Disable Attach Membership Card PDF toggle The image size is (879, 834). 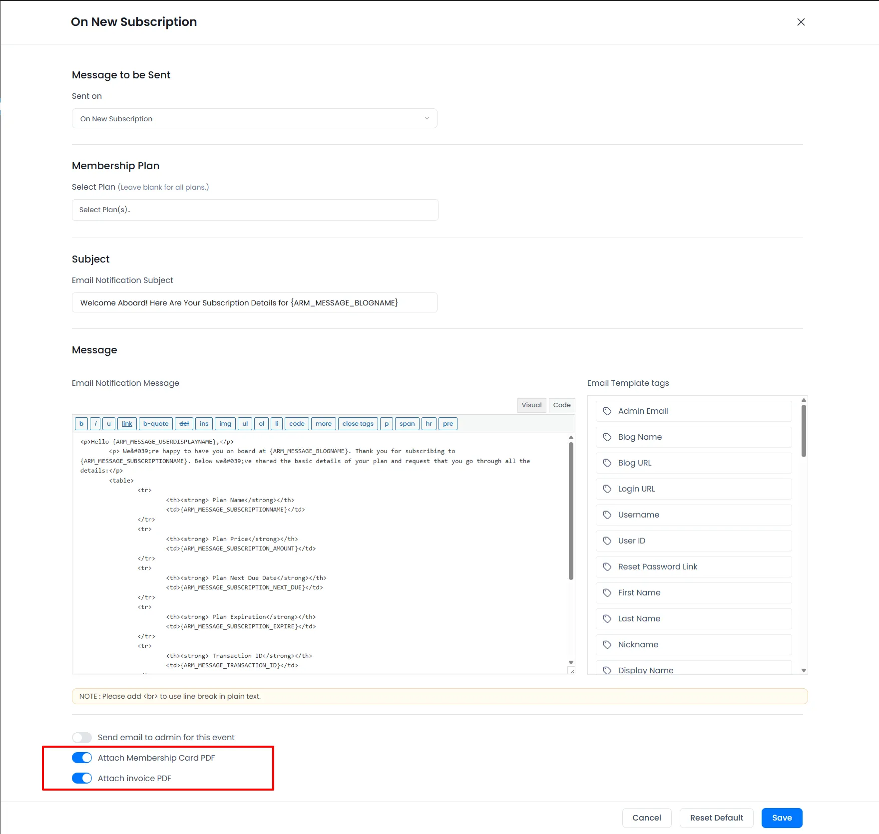(82, 758)
